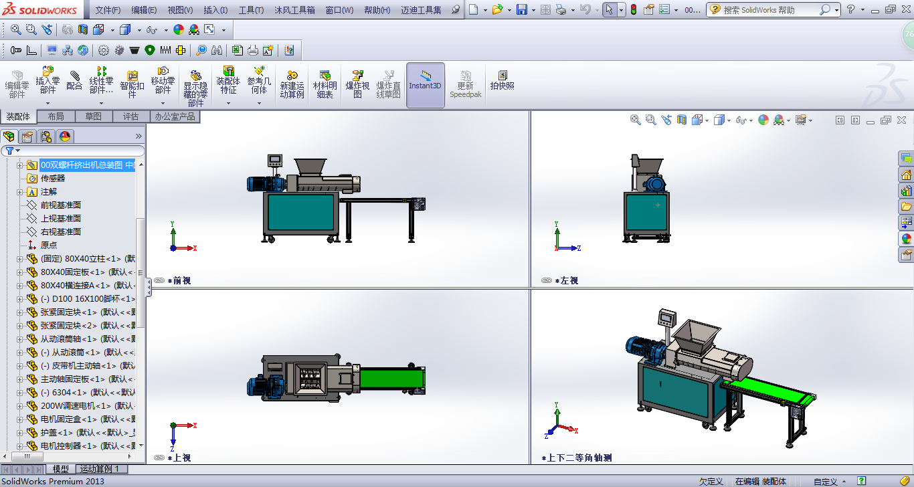914x487 pixels.
Task: Click the Print icon in title bar
Action: (561, 9)
